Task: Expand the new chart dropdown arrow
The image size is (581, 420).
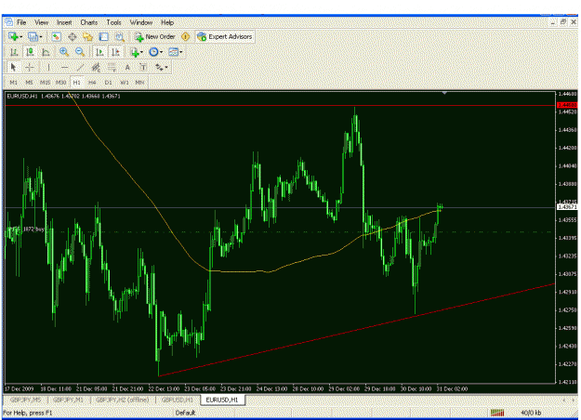Action: coord(20,37)
